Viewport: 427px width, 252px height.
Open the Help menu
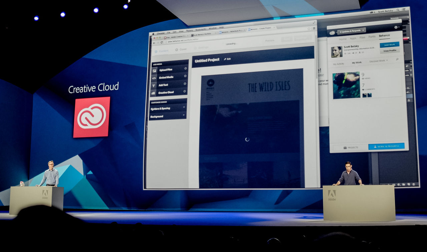(x=222, y=27)
